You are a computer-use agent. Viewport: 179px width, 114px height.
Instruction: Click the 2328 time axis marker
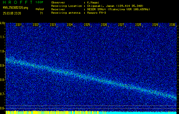pos(138,25)
